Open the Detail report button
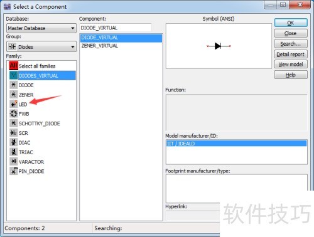Screen dimensions: 314x237 (291, 54)
